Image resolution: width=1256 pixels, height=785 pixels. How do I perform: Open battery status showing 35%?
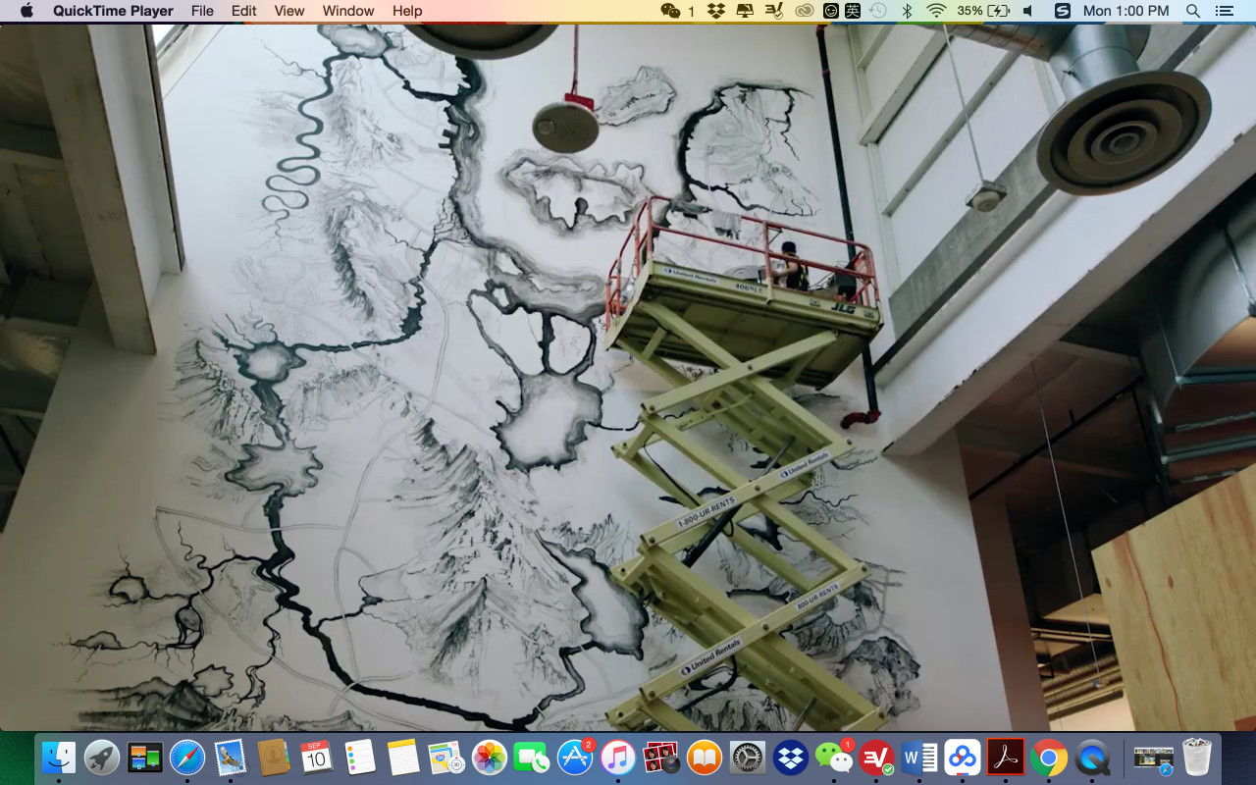[983, 11]
